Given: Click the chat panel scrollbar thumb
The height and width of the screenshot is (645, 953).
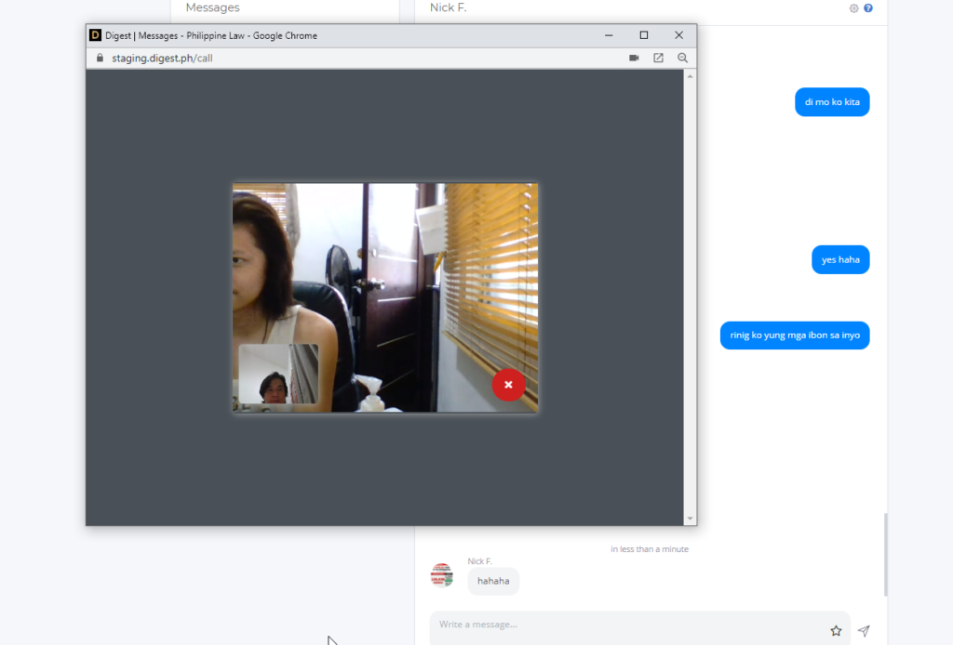Looking at the screenshot, I should point(886,555).
